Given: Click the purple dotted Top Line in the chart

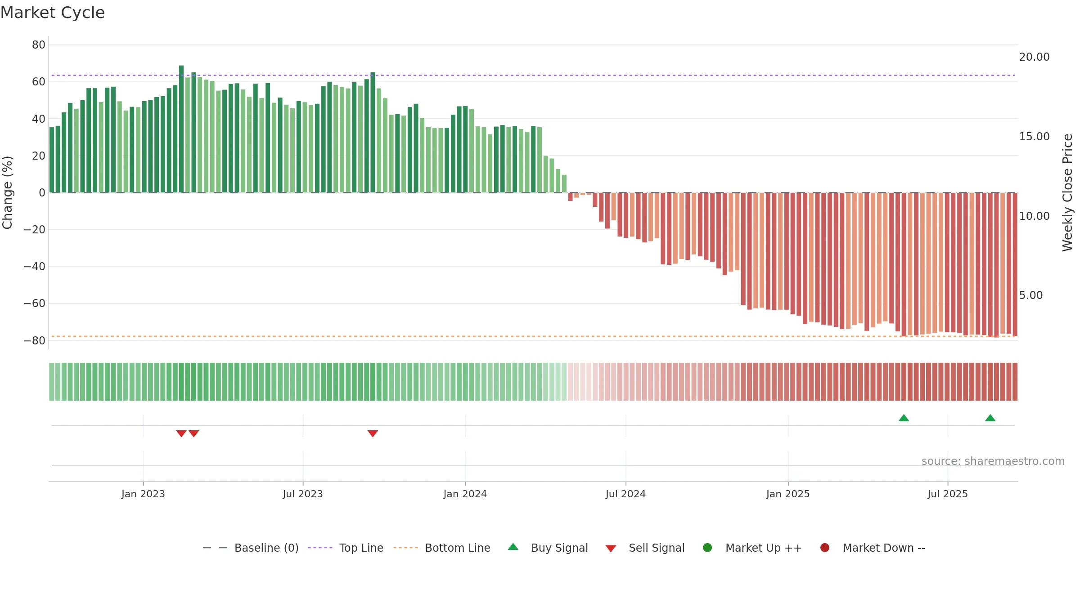Looking at the screenshot, I should click(533, 75).
